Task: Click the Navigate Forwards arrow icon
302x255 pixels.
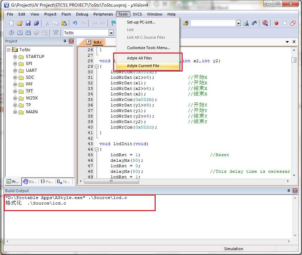Action: [x=102, y=23]
